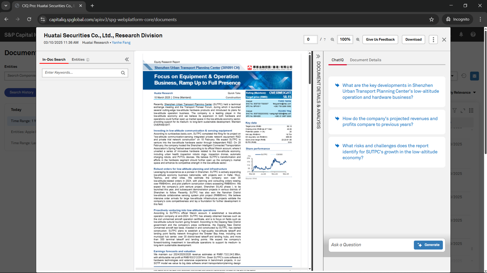Zoom in the document viewer
Image resolution: width=487 pixels, height=273 pixels.
click(x=358, y=40)
